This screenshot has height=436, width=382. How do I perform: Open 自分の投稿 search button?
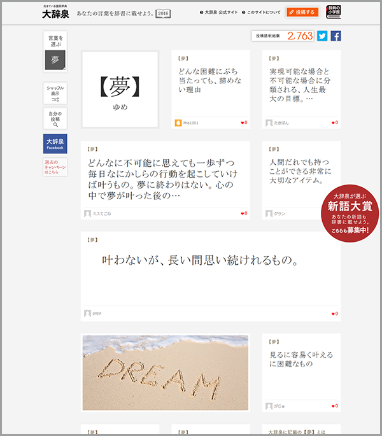click(55, 119)
